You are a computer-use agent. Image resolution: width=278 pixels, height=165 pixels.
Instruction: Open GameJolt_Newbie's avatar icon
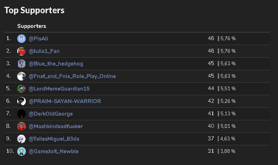point(22,151)
